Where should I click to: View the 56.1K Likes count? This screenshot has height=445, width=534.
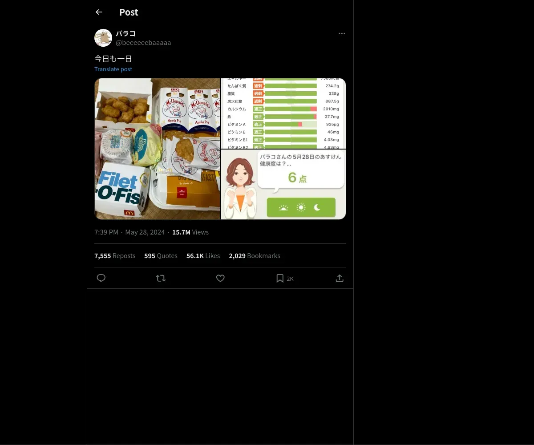coord(203,256)
